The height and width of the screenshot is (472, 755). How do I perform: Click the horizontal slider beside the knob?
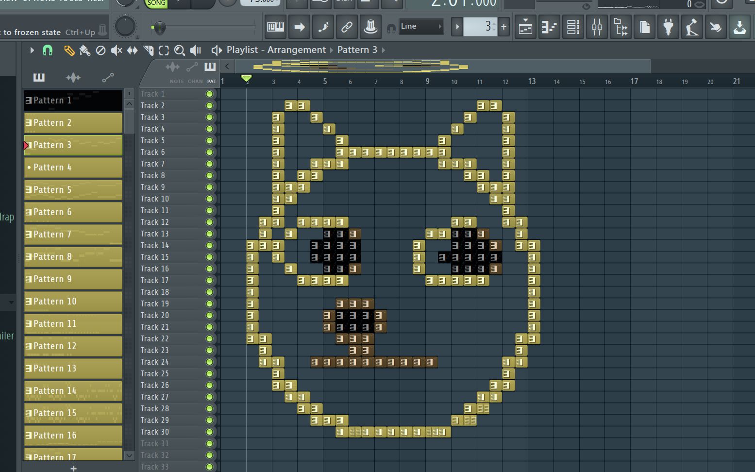(203, 28)
